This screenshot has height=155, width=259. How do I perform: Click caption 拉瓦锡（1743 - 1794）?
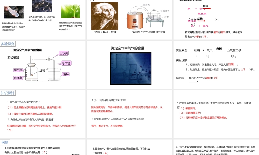point(106,32)
